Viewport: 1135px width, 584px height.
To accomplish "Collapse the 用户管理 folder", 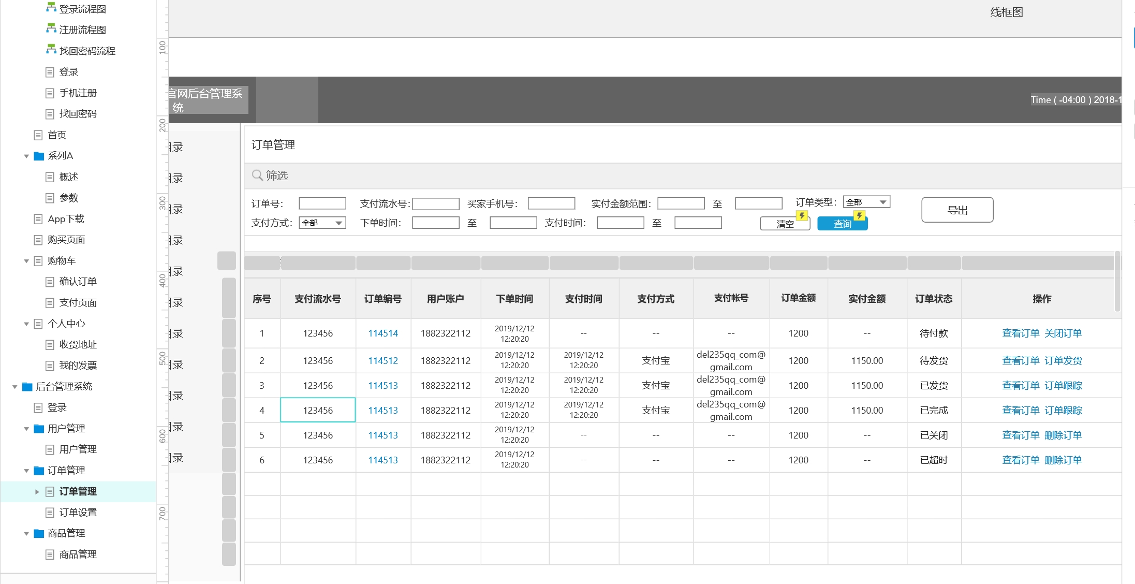I will (26, 429).
